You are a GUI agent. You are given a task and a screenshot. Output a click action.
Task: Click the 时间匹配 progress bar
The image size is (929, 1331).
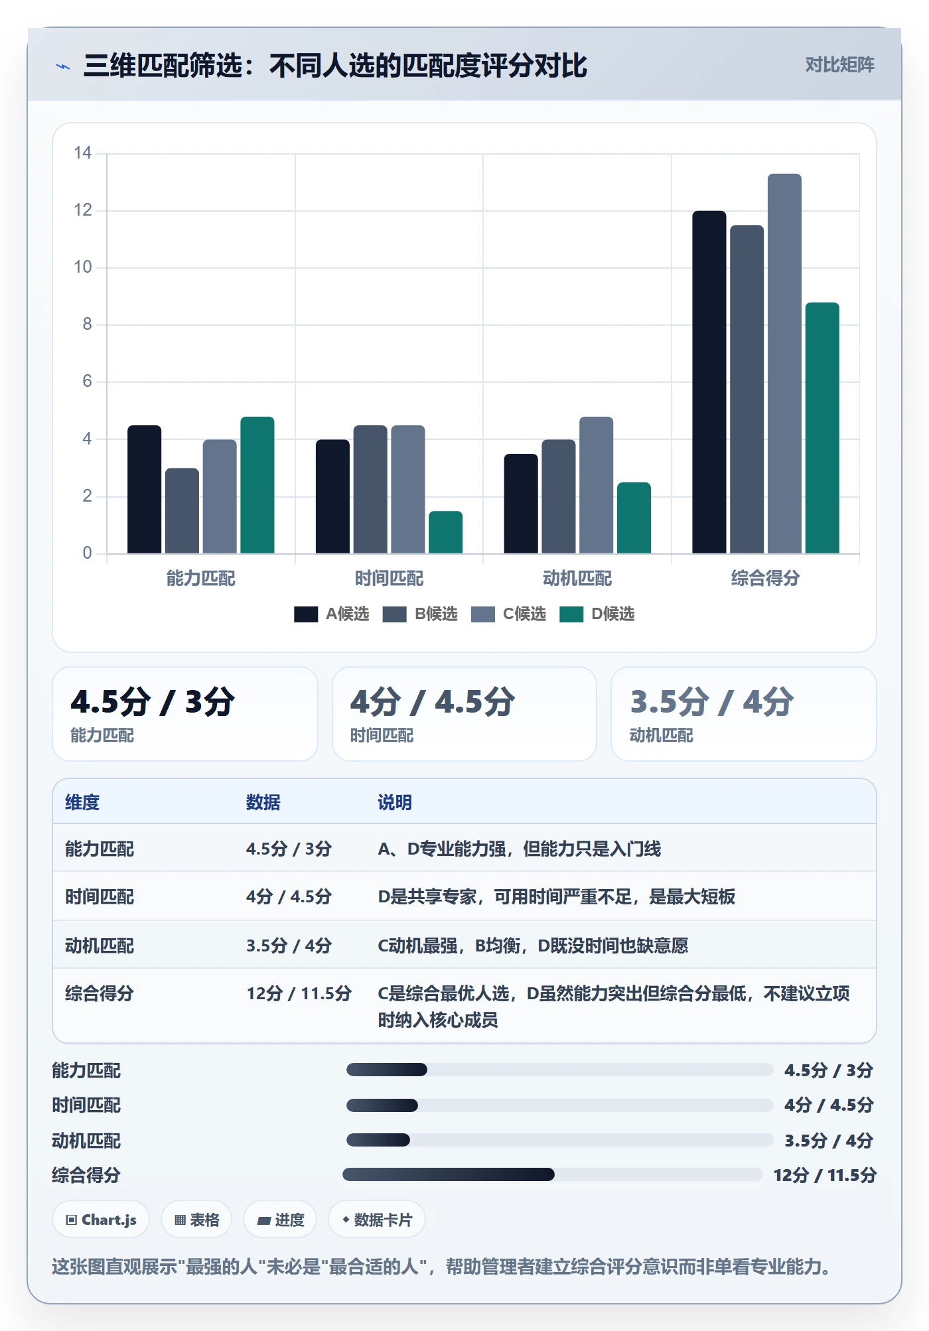tap(560, 1105)
